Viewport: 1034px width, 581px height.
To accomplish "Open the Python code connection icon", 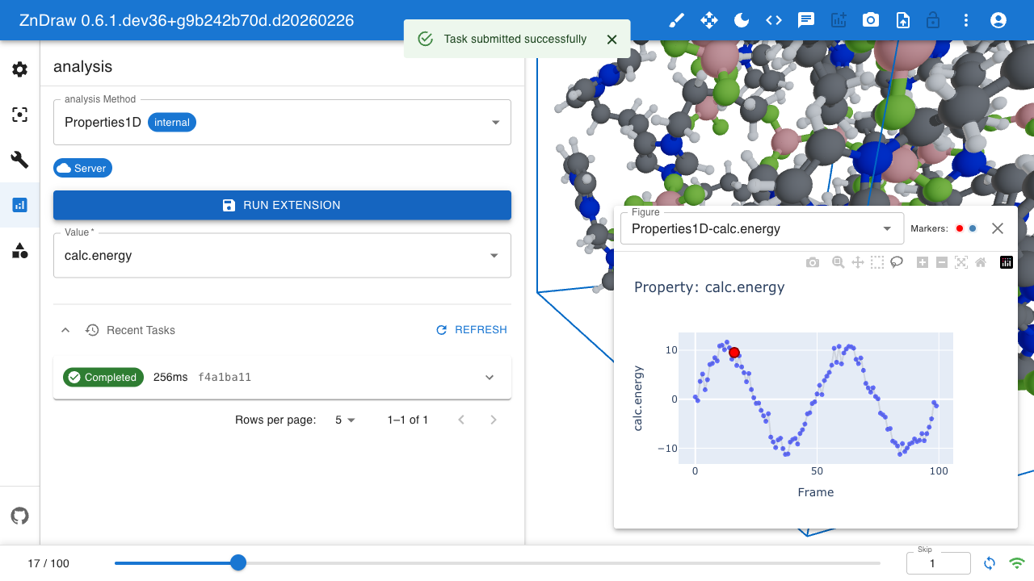I will (773, 20).
